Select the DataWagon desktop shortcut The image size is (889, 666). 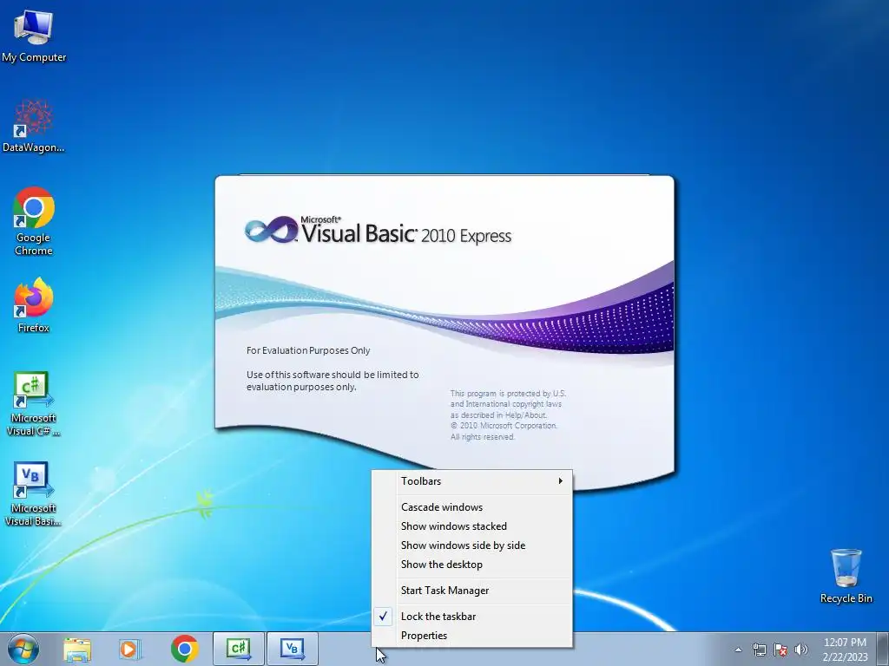point(34,126)
